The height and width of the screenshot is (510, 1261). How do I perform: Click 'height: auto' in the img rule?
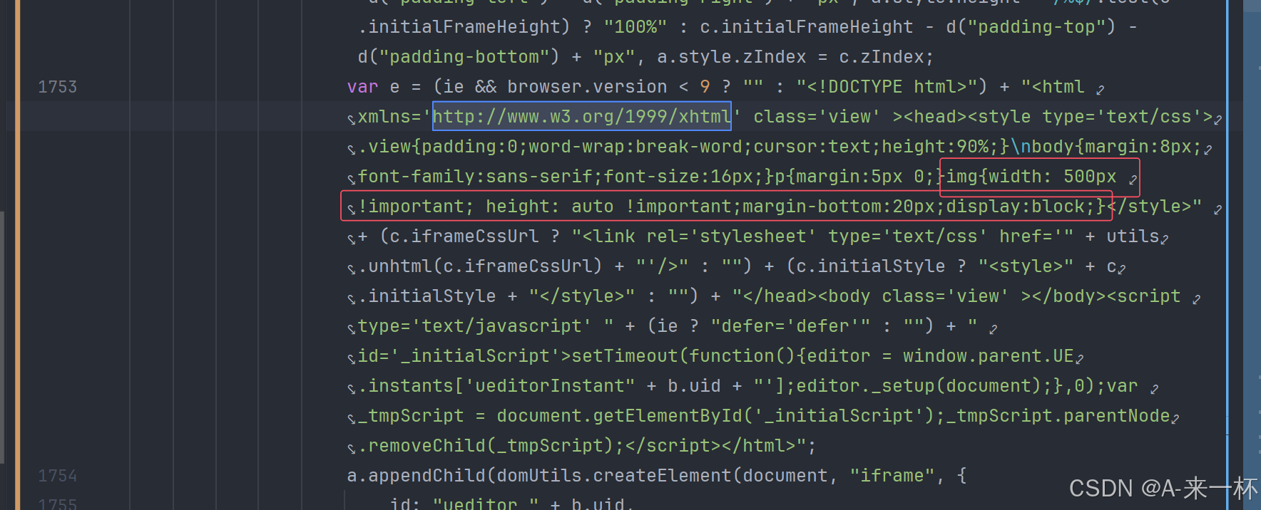click(x=550, y=206)
